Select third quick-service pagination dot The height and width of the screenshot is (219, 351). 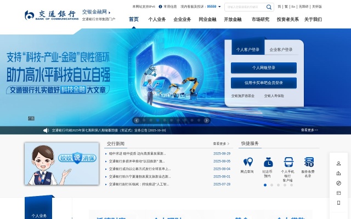coord(279,185)
